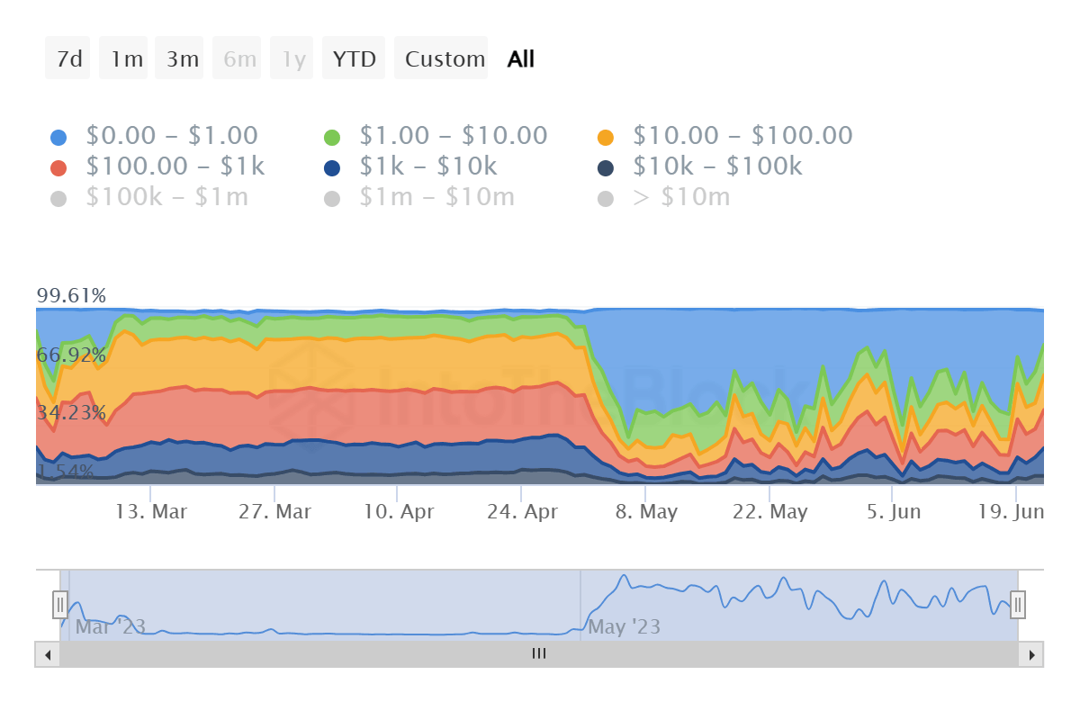This screenshot has width=1080, height=720.
Task: Open the "Custom" date range
Action: pos(442,58)
